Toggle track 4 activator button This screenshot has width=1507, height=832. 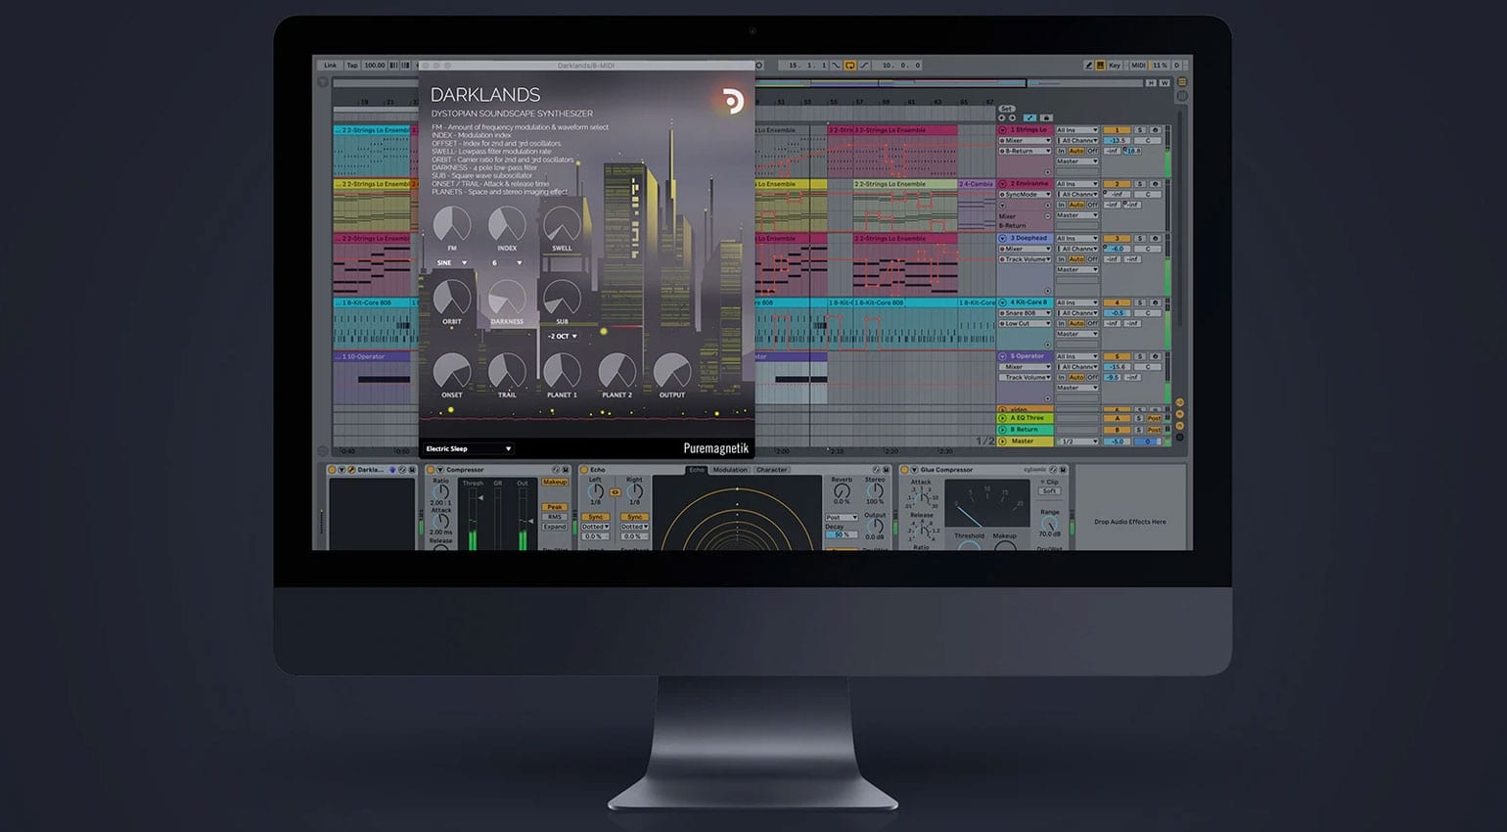pos(1117,302)
